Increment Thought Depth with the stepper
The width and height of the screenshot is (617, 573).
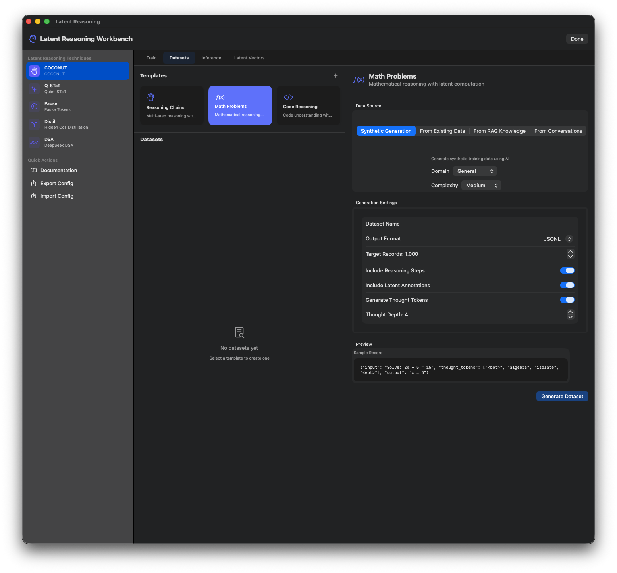pyautogui.click(x=570, y=312)
